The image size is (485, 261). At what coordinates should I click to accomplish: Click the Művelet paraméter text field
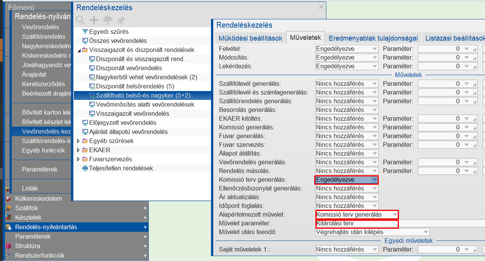pyautogui.click(x=400, y=223)
